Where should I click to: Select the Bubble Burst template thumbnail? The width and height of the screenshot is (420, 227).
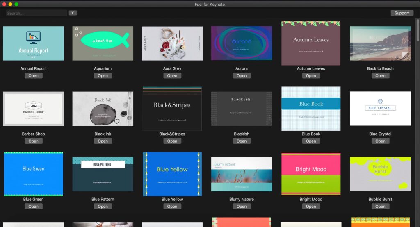[x=380, y=174]
